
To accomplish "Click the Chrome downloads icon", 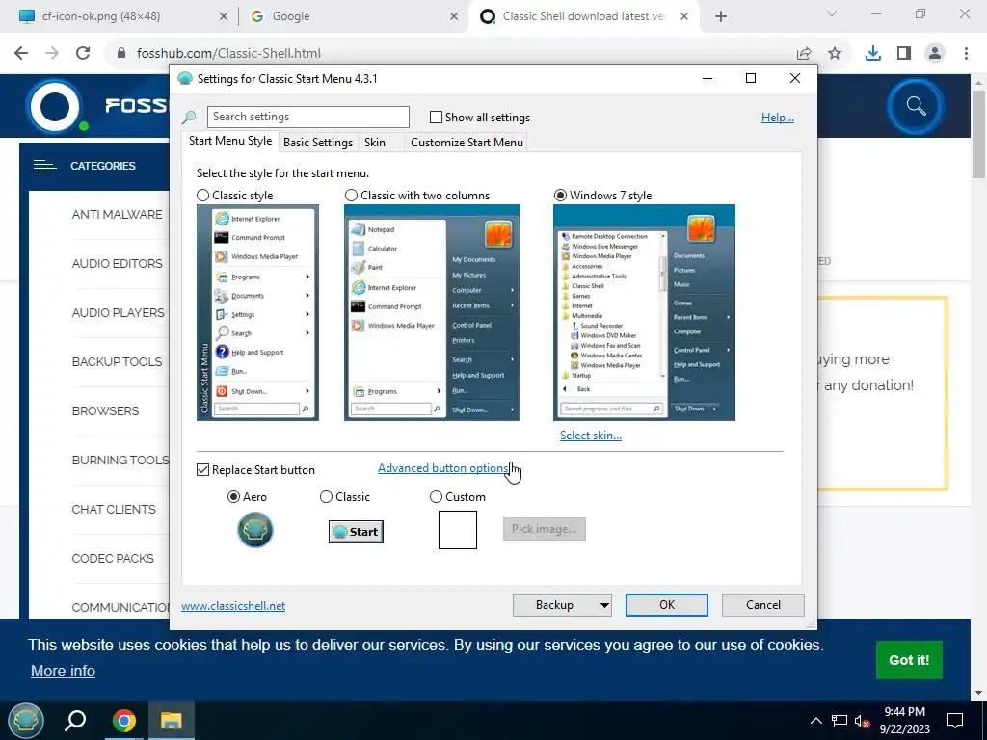I will point(872,54).
